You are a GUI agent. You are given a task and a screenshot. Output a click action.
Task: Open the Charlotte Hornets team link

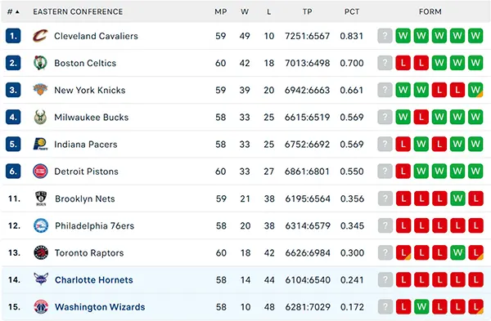(94, 279)
